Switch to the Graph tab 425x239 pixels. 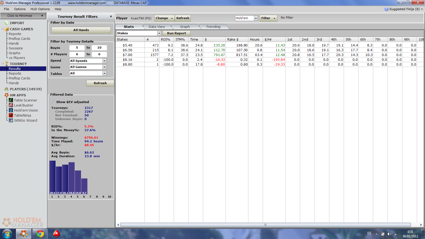(185, 27)
